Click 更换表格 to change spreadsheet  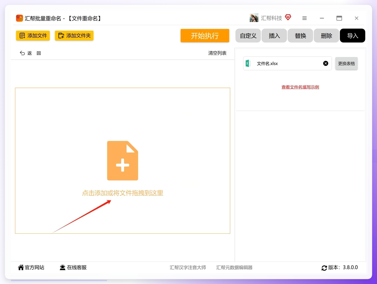pyautogui.click(x=346, y=64)
